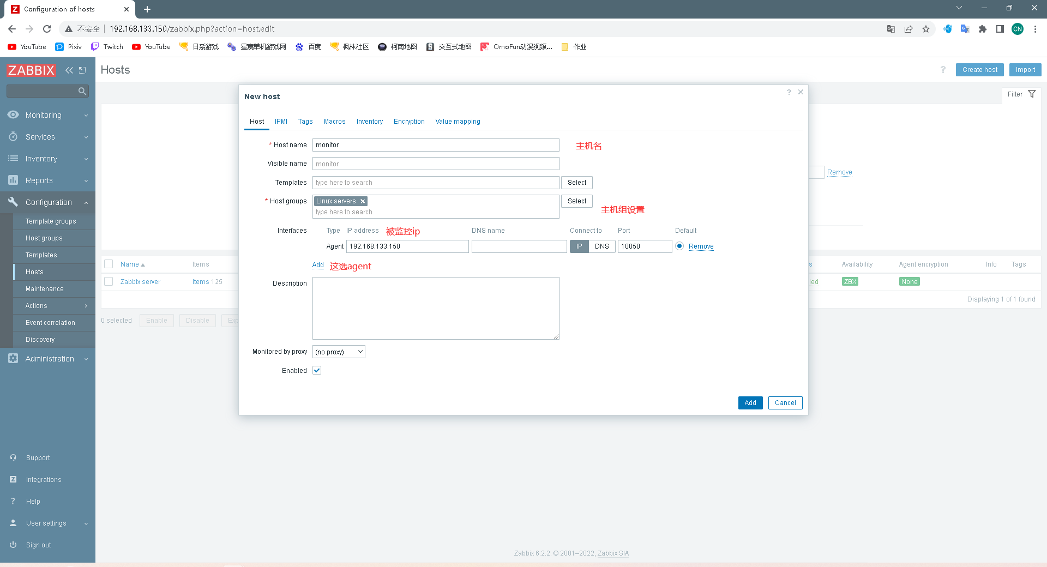The width and height of the screenshot is (1047, 567).
Task: Open the Monitored by proxy dropdown
Action: pyautogui.click(x=339, y=352)
